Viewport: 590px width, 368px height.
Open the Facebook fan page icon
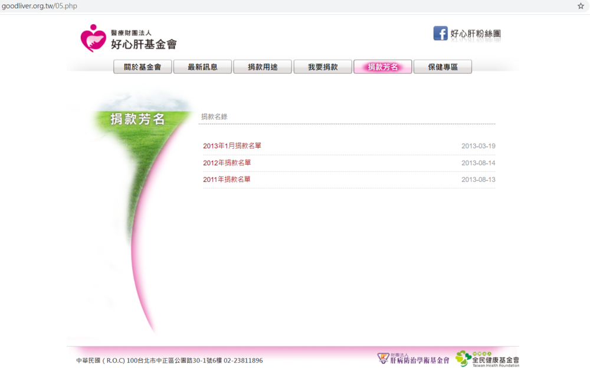[x=440, y=34]
